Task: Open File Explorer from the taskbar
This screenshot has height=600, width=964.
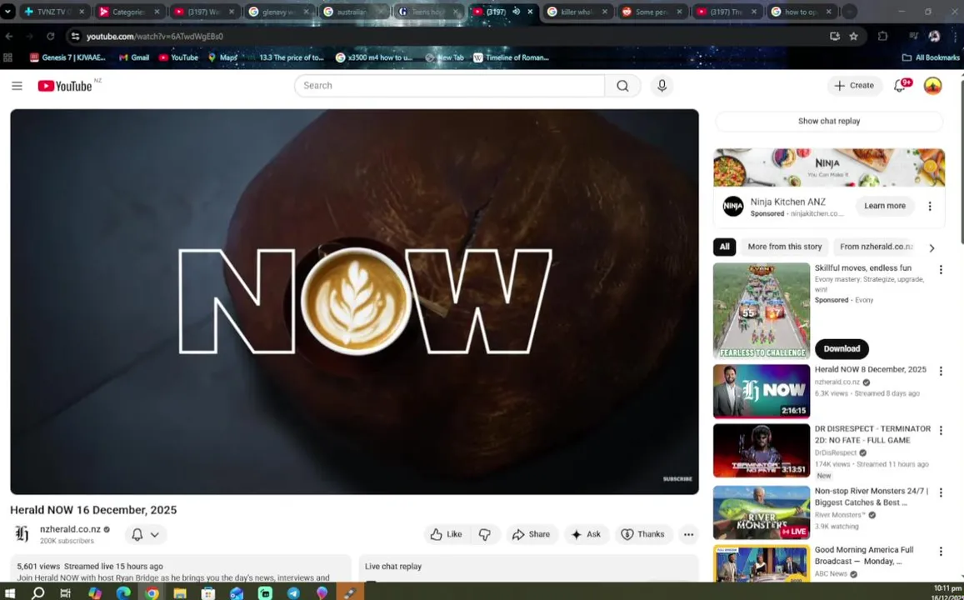Action: (x=179, y=592)
